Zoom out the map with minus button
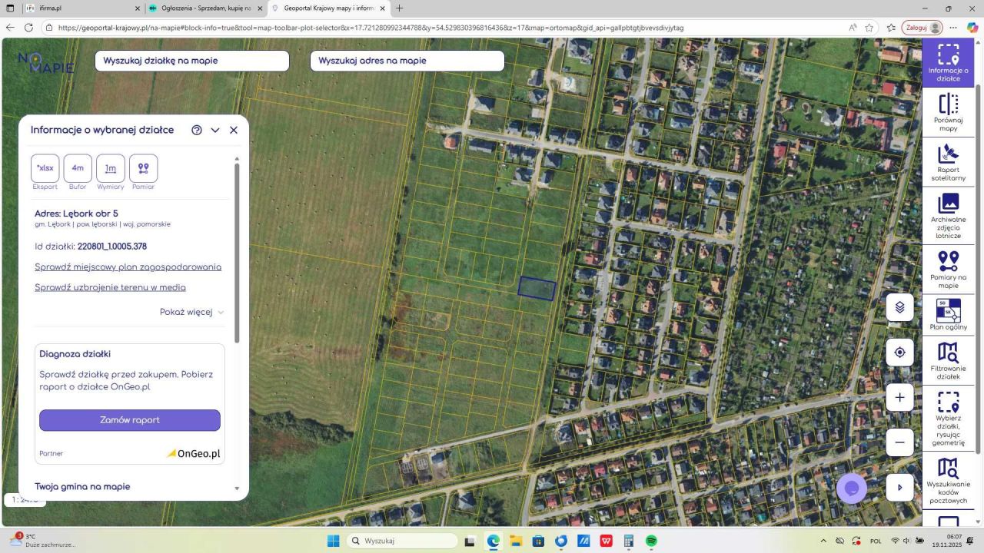 pyautogui.click(x=899, y=442)
